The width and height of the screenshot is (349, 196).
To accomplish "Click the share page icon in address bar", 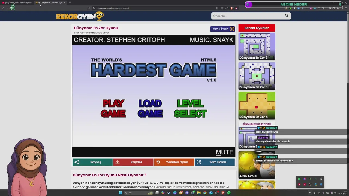I will click(x=227, y=8).
